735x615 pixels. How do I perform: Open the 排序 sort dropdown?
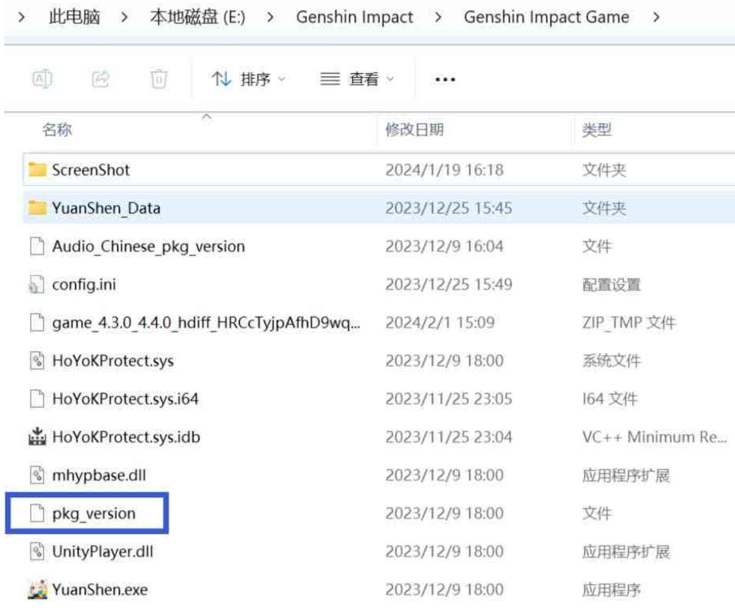[248, 79]
